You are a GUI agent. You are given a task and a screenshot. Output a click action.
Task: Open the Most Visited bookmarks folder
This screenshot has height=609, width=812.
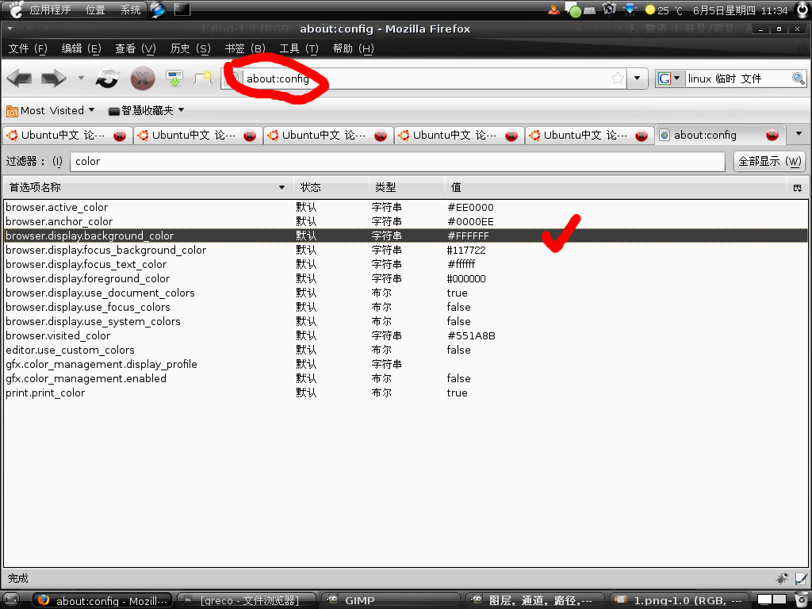pyautogui.click(x=50, y=110)
